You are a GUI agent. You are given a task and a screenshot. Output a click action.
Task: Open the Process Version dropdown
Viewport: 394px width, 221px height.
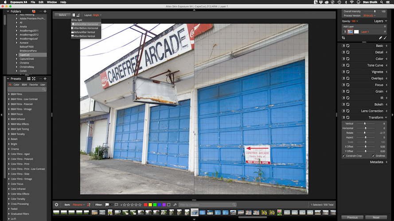point(369,15)
